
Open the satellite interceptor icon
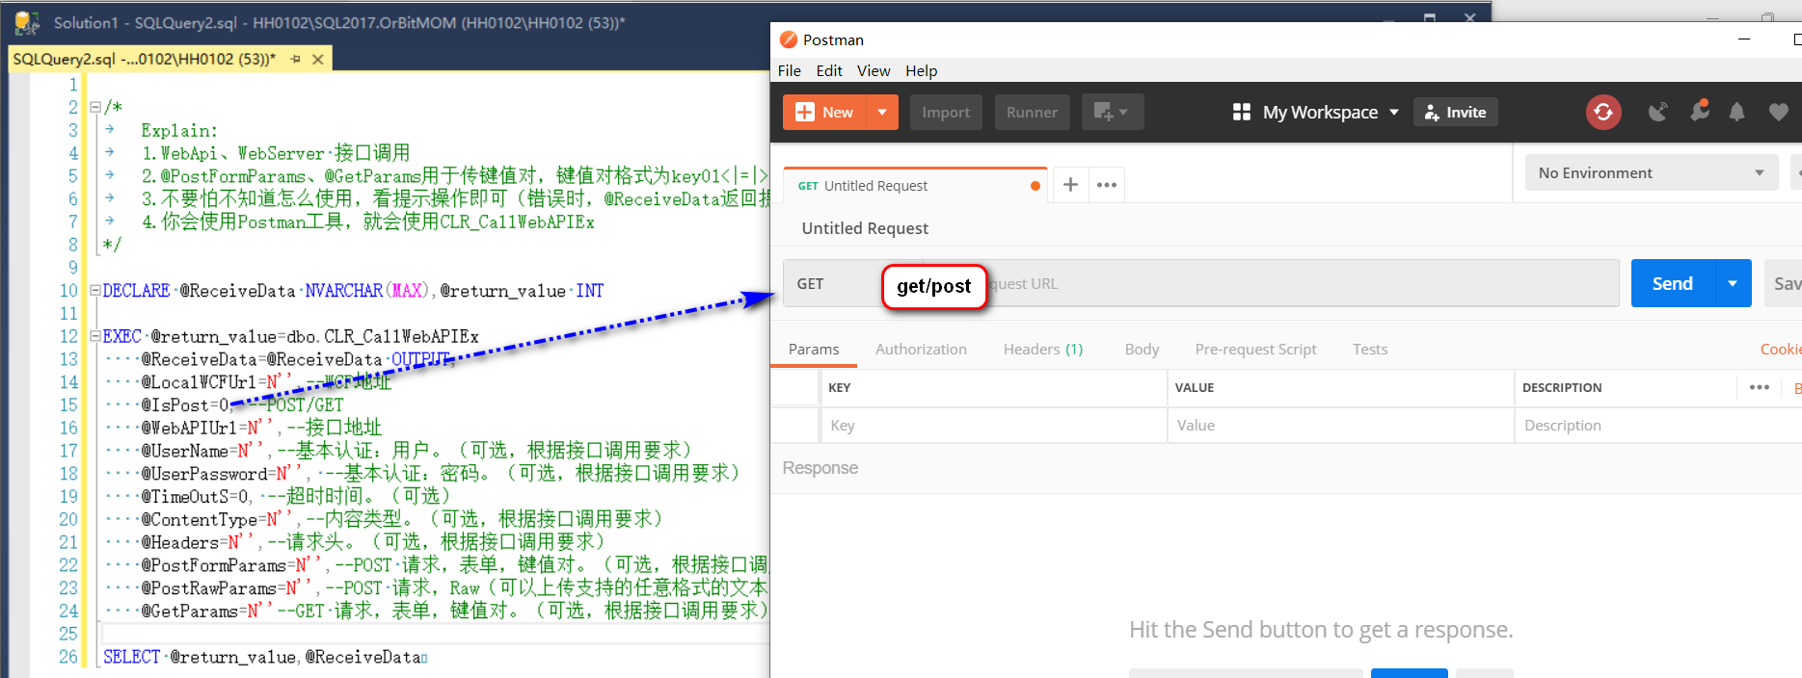coord(1657,112)
